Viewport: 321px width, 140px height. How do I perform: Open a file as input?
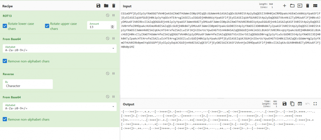292,6
